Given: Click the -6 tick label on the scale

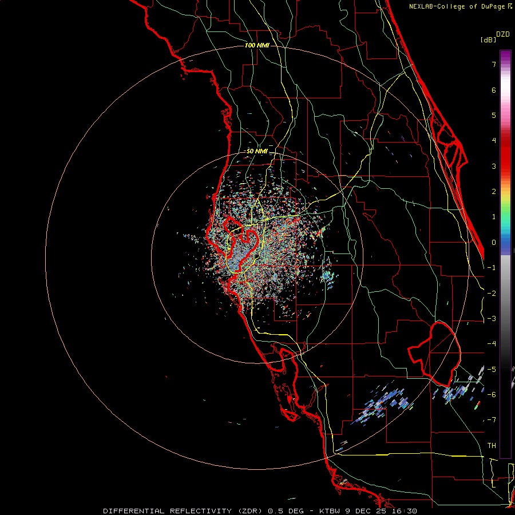Looking at the screenshot, I should (x=492, y=395).
